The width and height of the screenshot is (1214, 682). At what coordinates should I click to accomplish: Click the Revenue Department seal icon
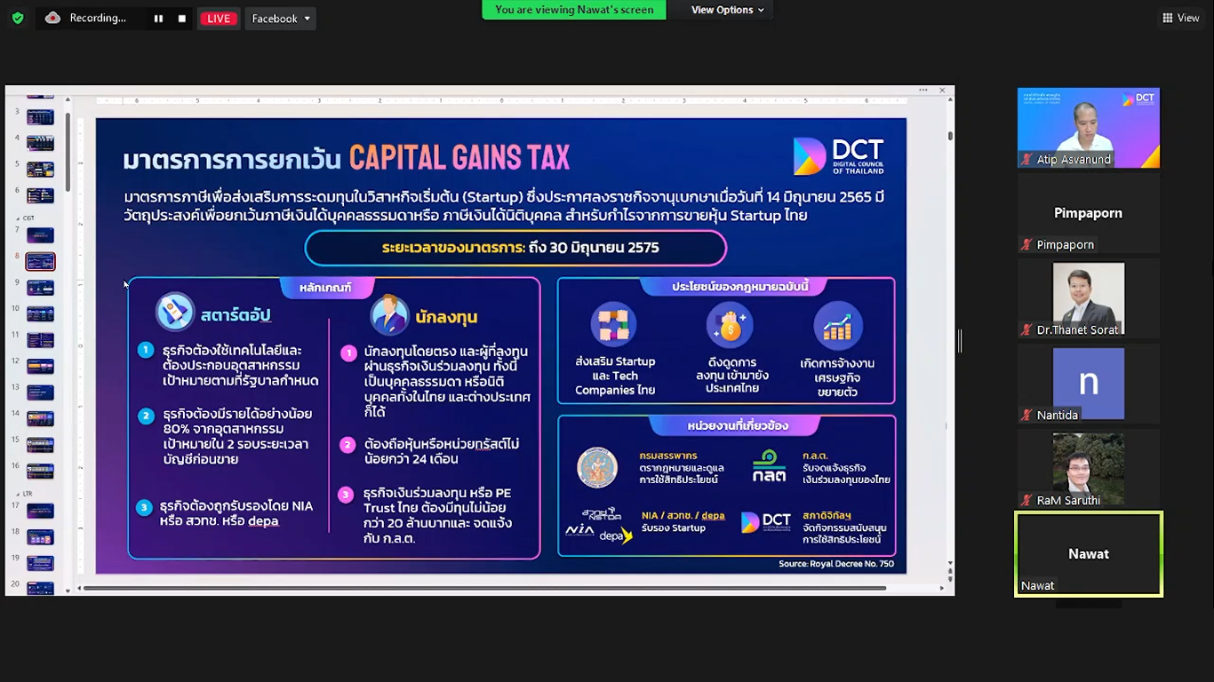pos(597,468)
